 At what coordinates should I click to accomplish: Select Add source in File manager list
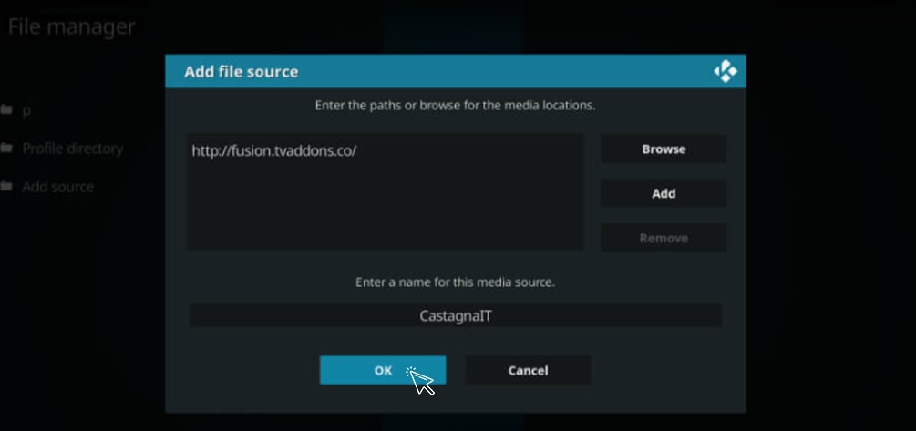pyautogui.click(x=57, y=187)
